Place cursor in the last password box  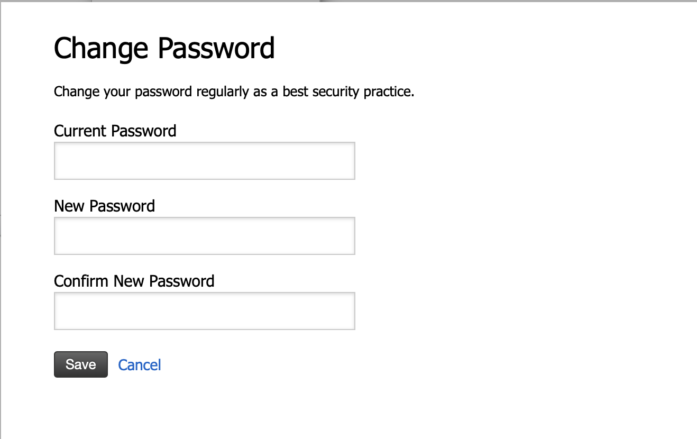point(204,311)
